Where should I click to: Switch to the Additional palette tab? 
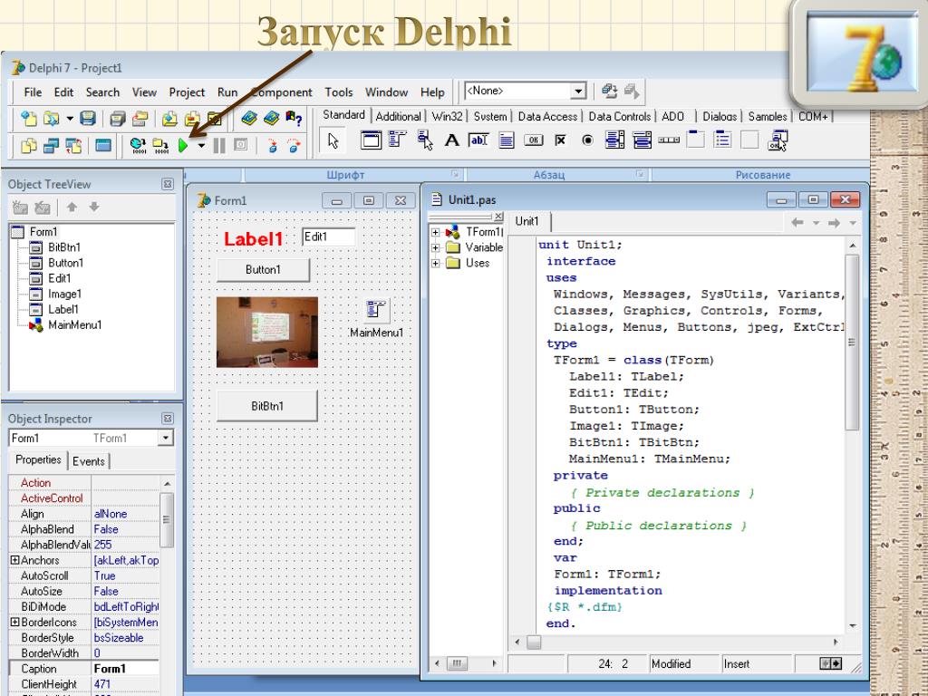point(399,117)
